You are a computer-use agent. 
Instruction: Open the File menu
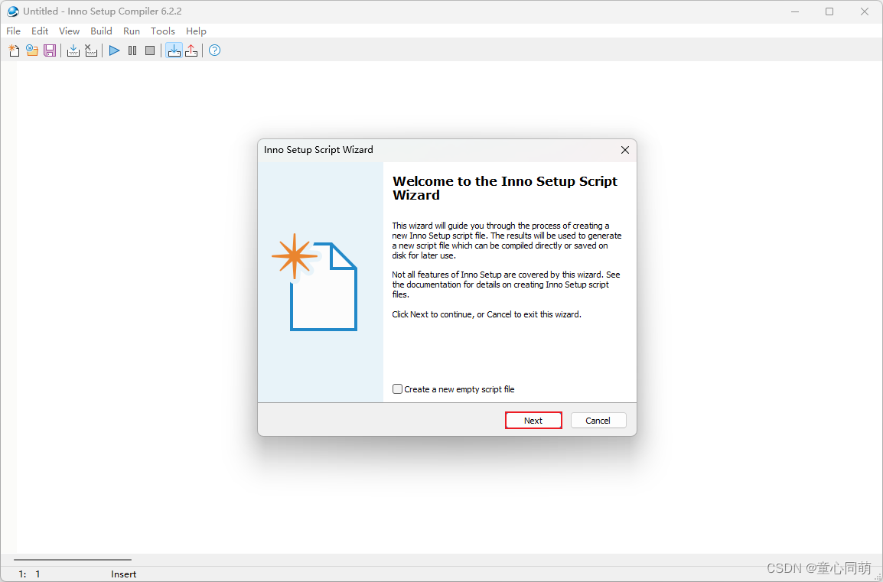point(14,31)
